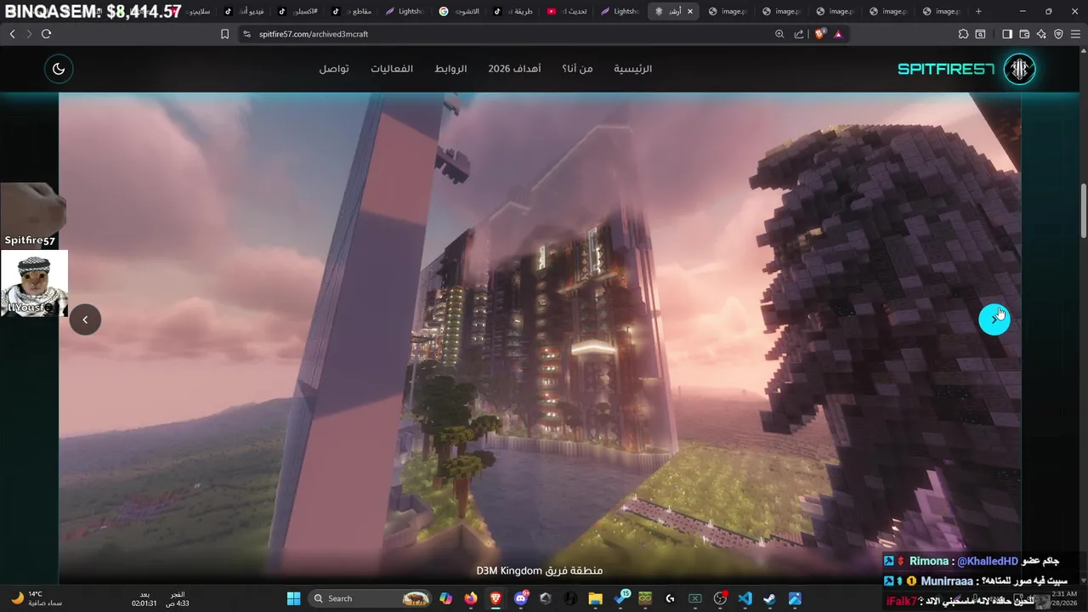Open the Photos app from the taskbar
1088x612 pixels.
tap(795, 598)
